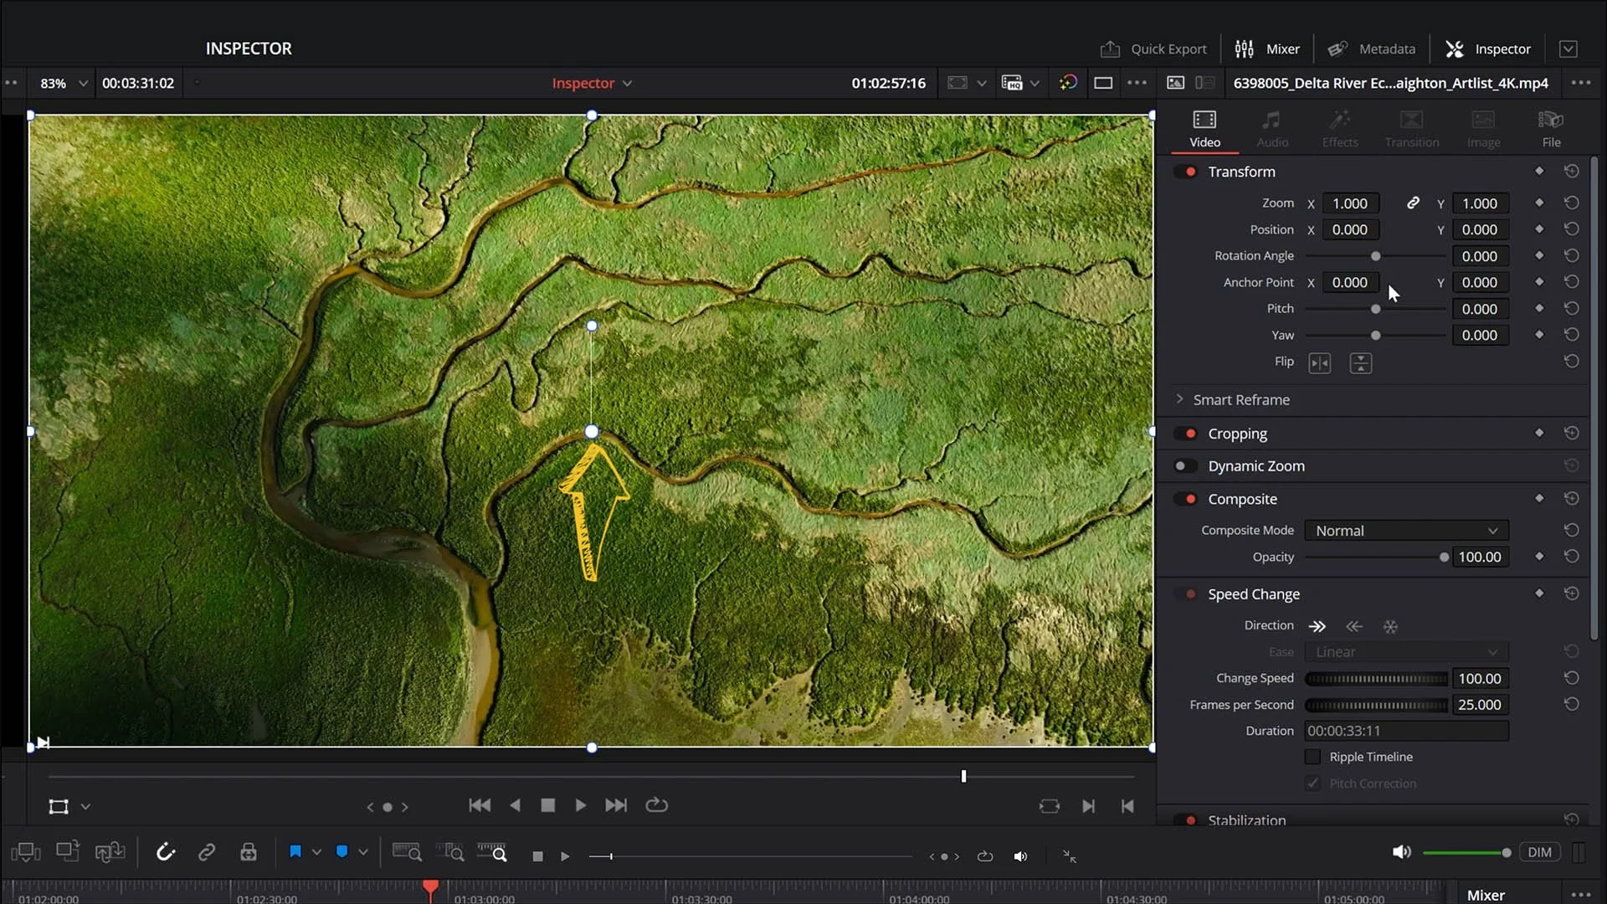Screen dimensions: 1607x904
Task: Click the Quick Export button
Action: click(1153, 49)
